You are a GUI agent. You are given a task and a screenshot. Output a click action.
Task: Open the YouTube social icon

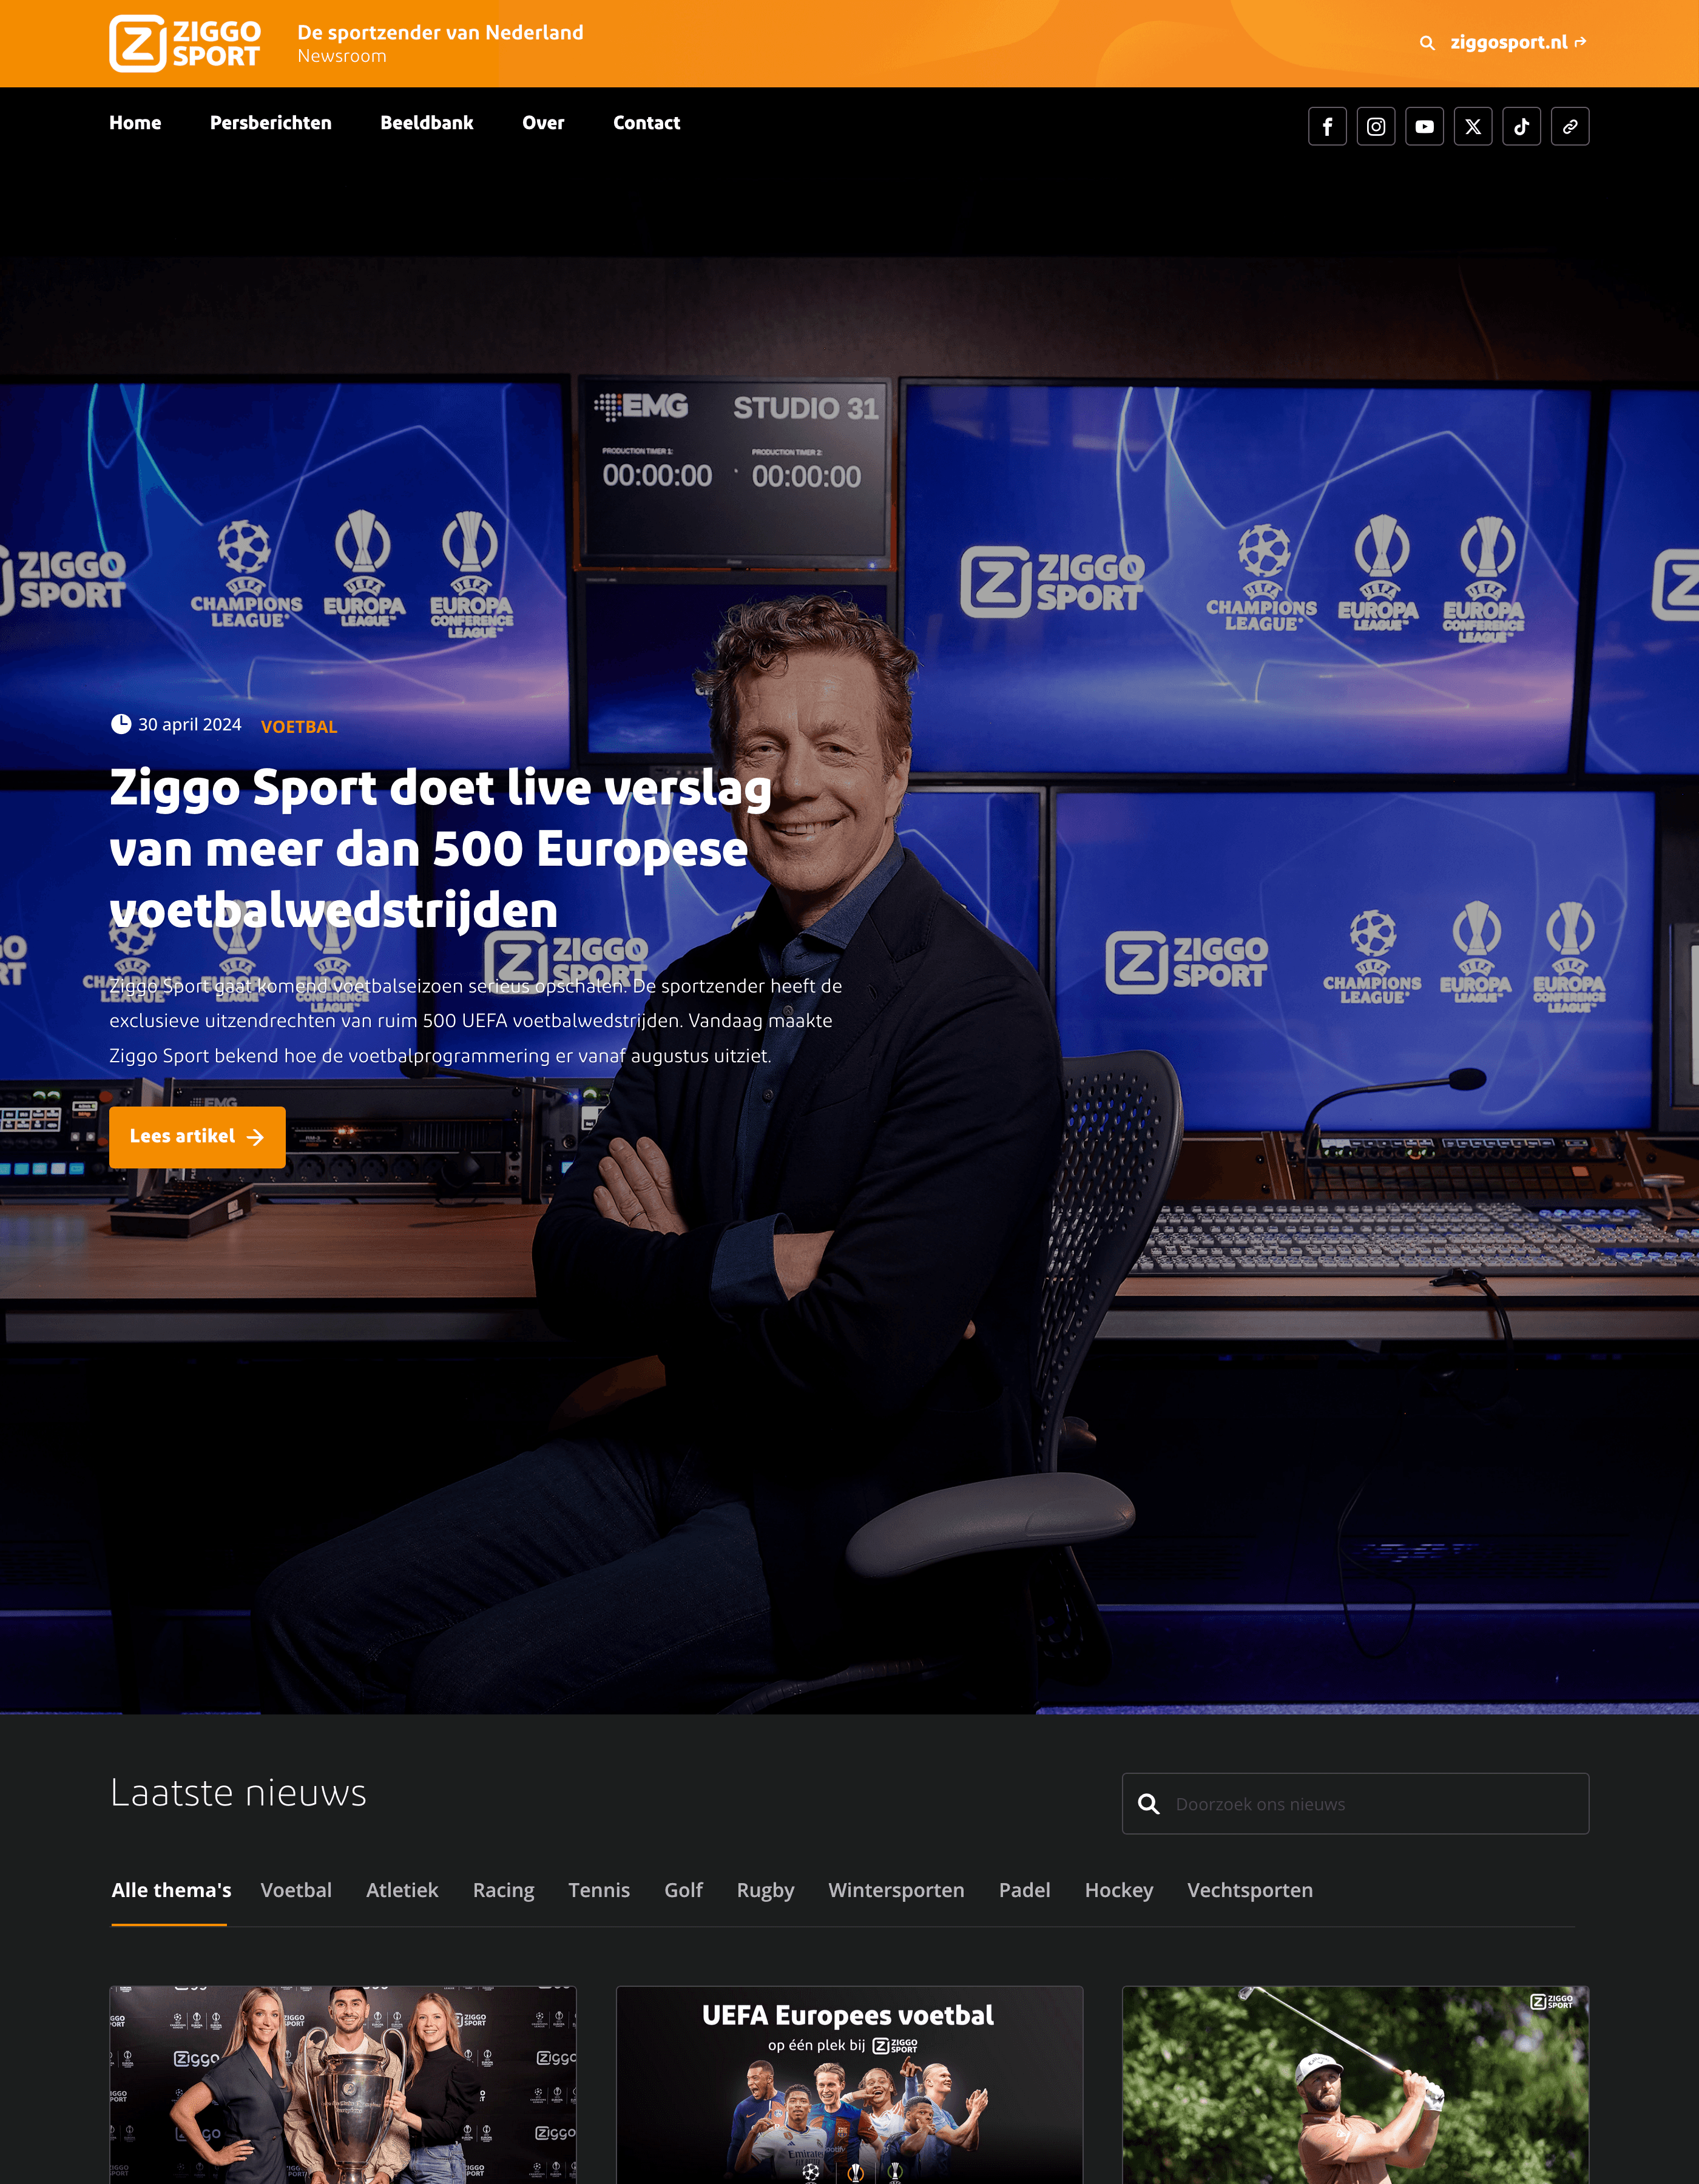tap(1424, 127)
